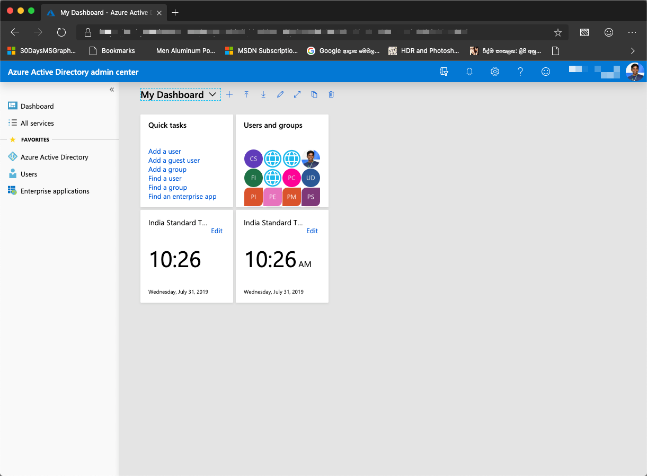The height and width of the screenshot is (476, 647).
Task: Open portal settings gear icon
Action: click(495, 72)
